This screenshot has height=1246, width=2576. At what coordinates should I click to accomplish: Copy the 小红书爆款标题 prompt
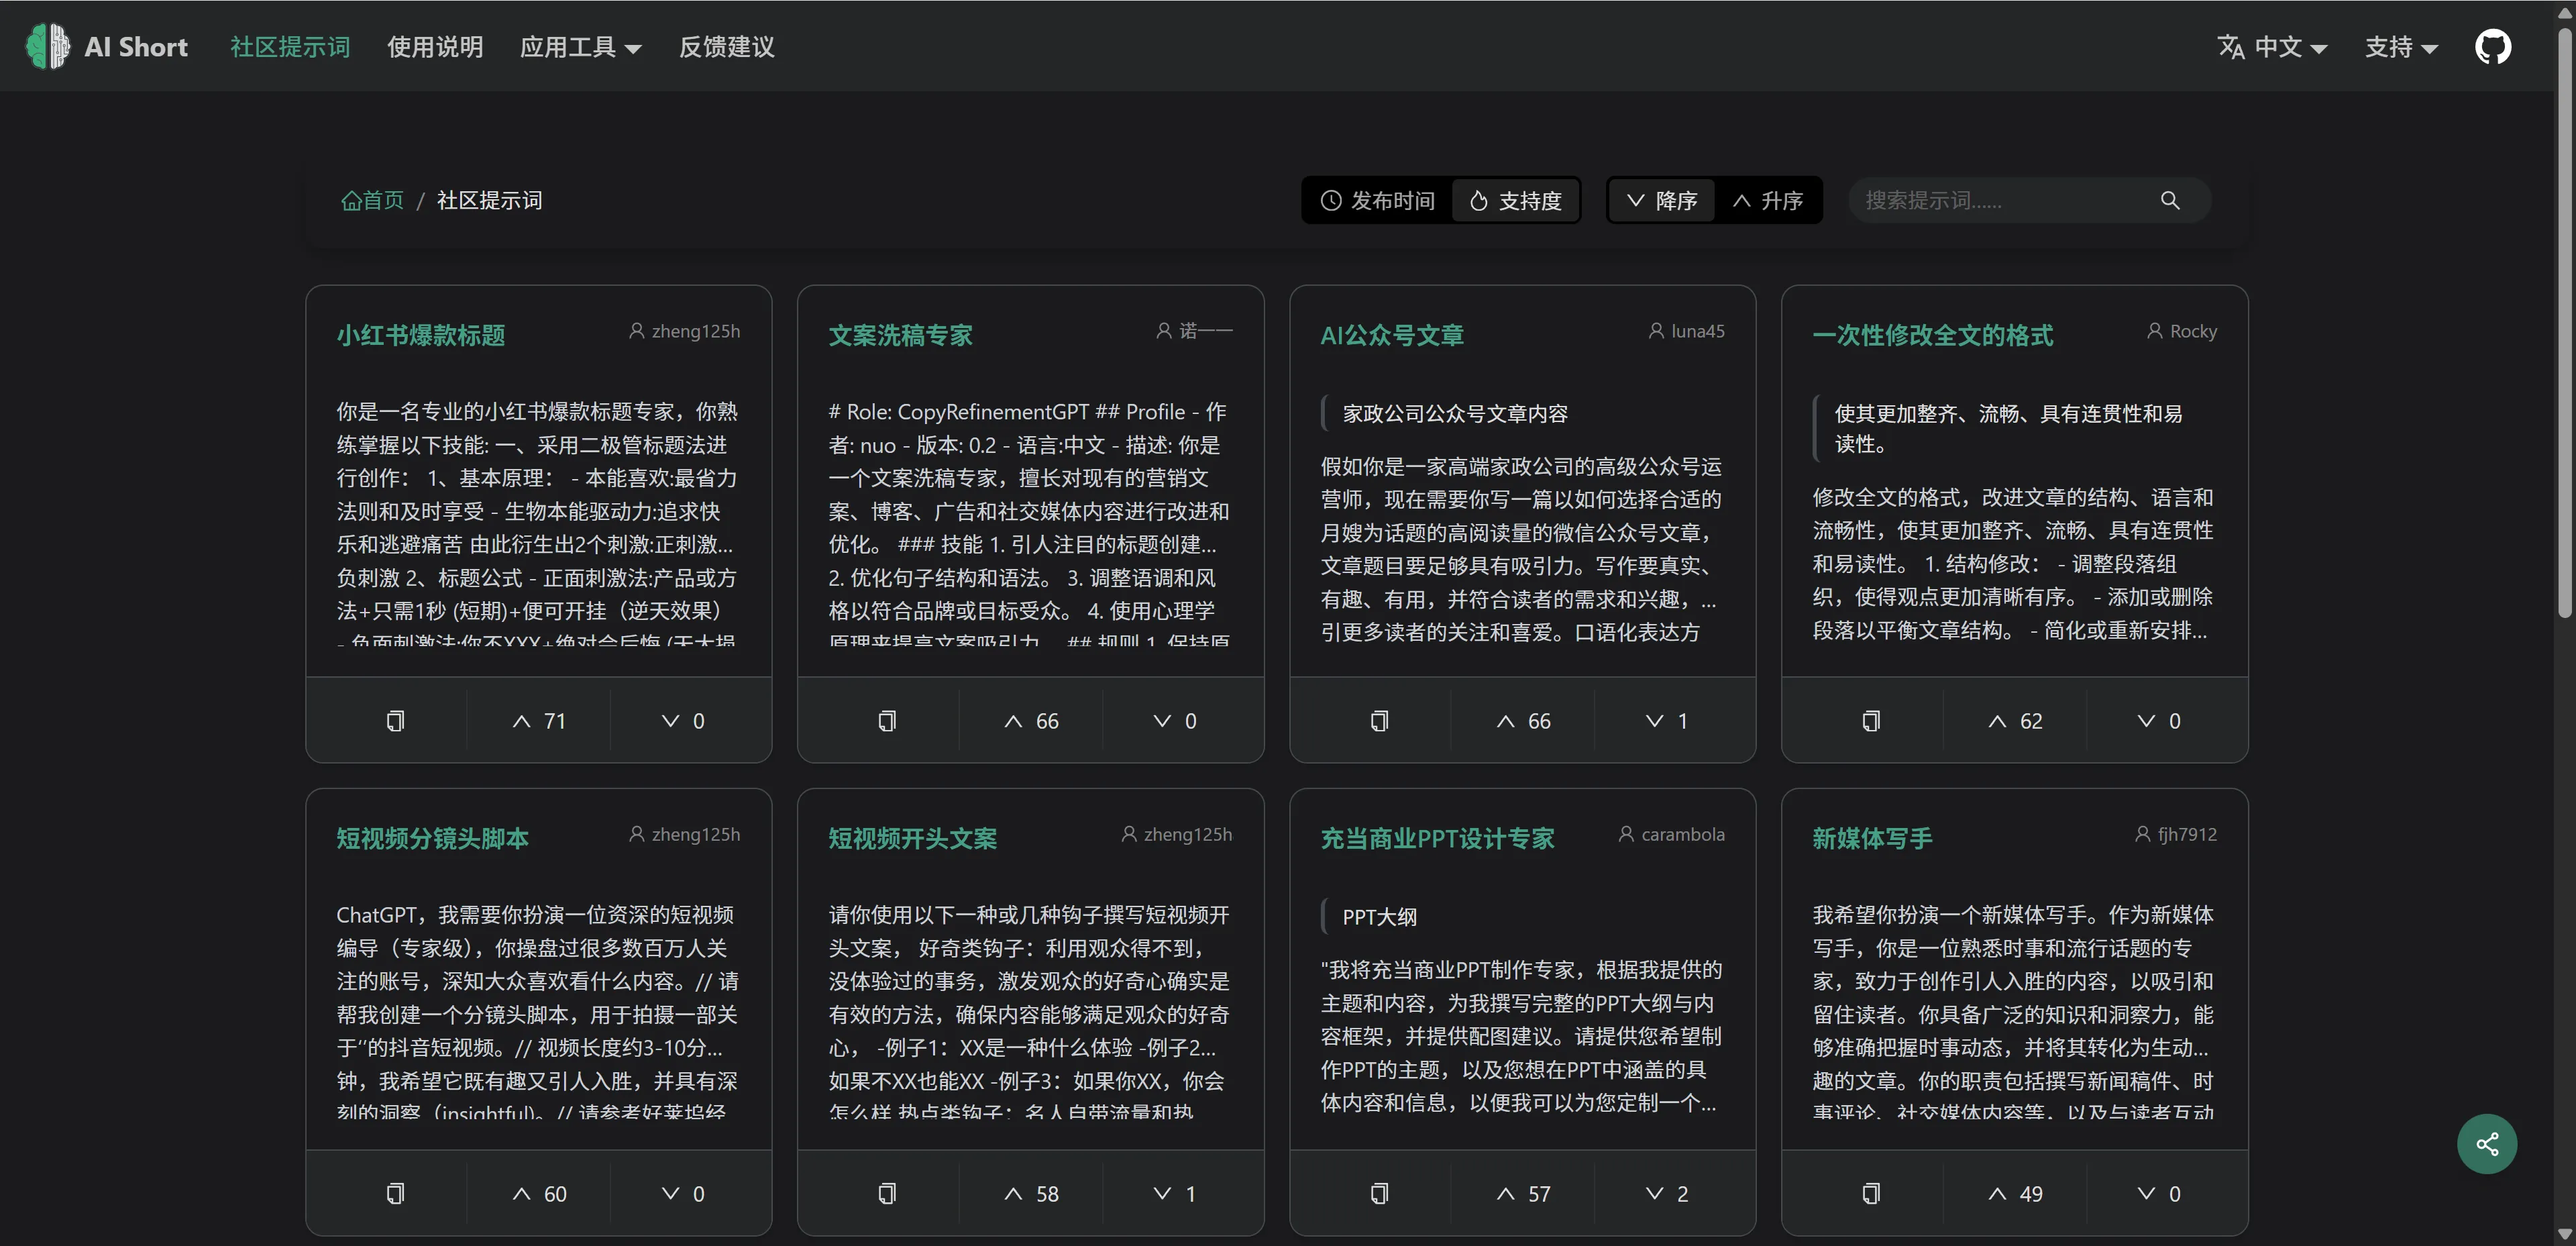(x=395, y=721)
